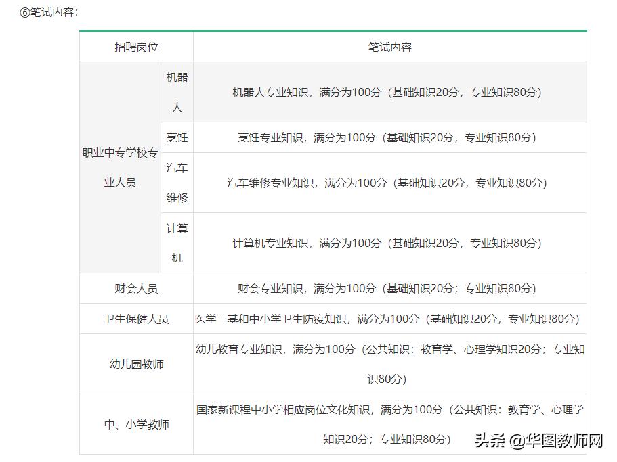Click the 机器人专业知识 content cell
The width and height of the screenshot is (617, 462).
point(388,92)
